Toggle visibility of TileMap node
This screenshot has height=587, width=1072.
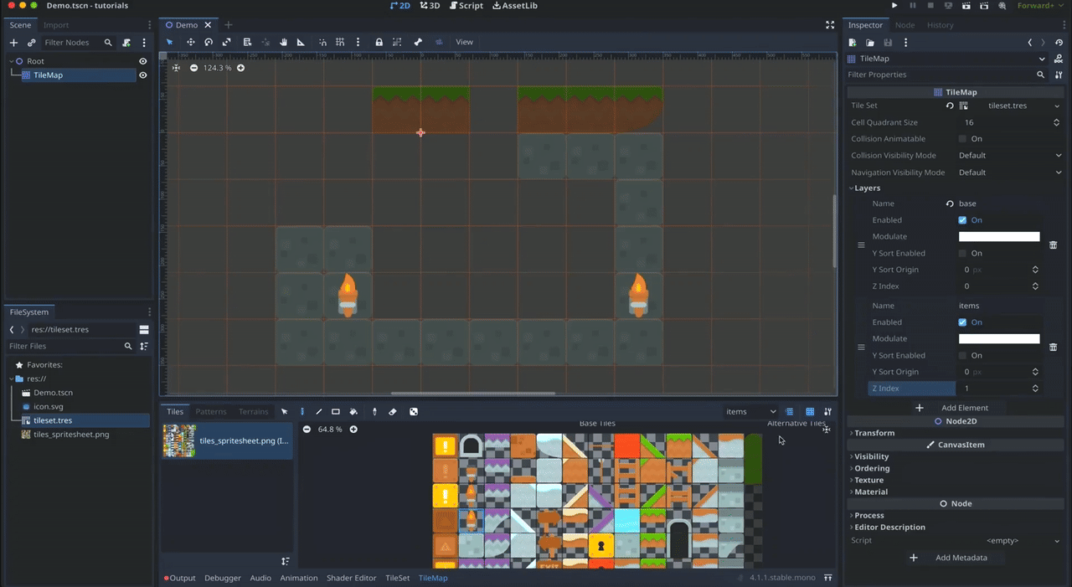click(x=142, y=75)
